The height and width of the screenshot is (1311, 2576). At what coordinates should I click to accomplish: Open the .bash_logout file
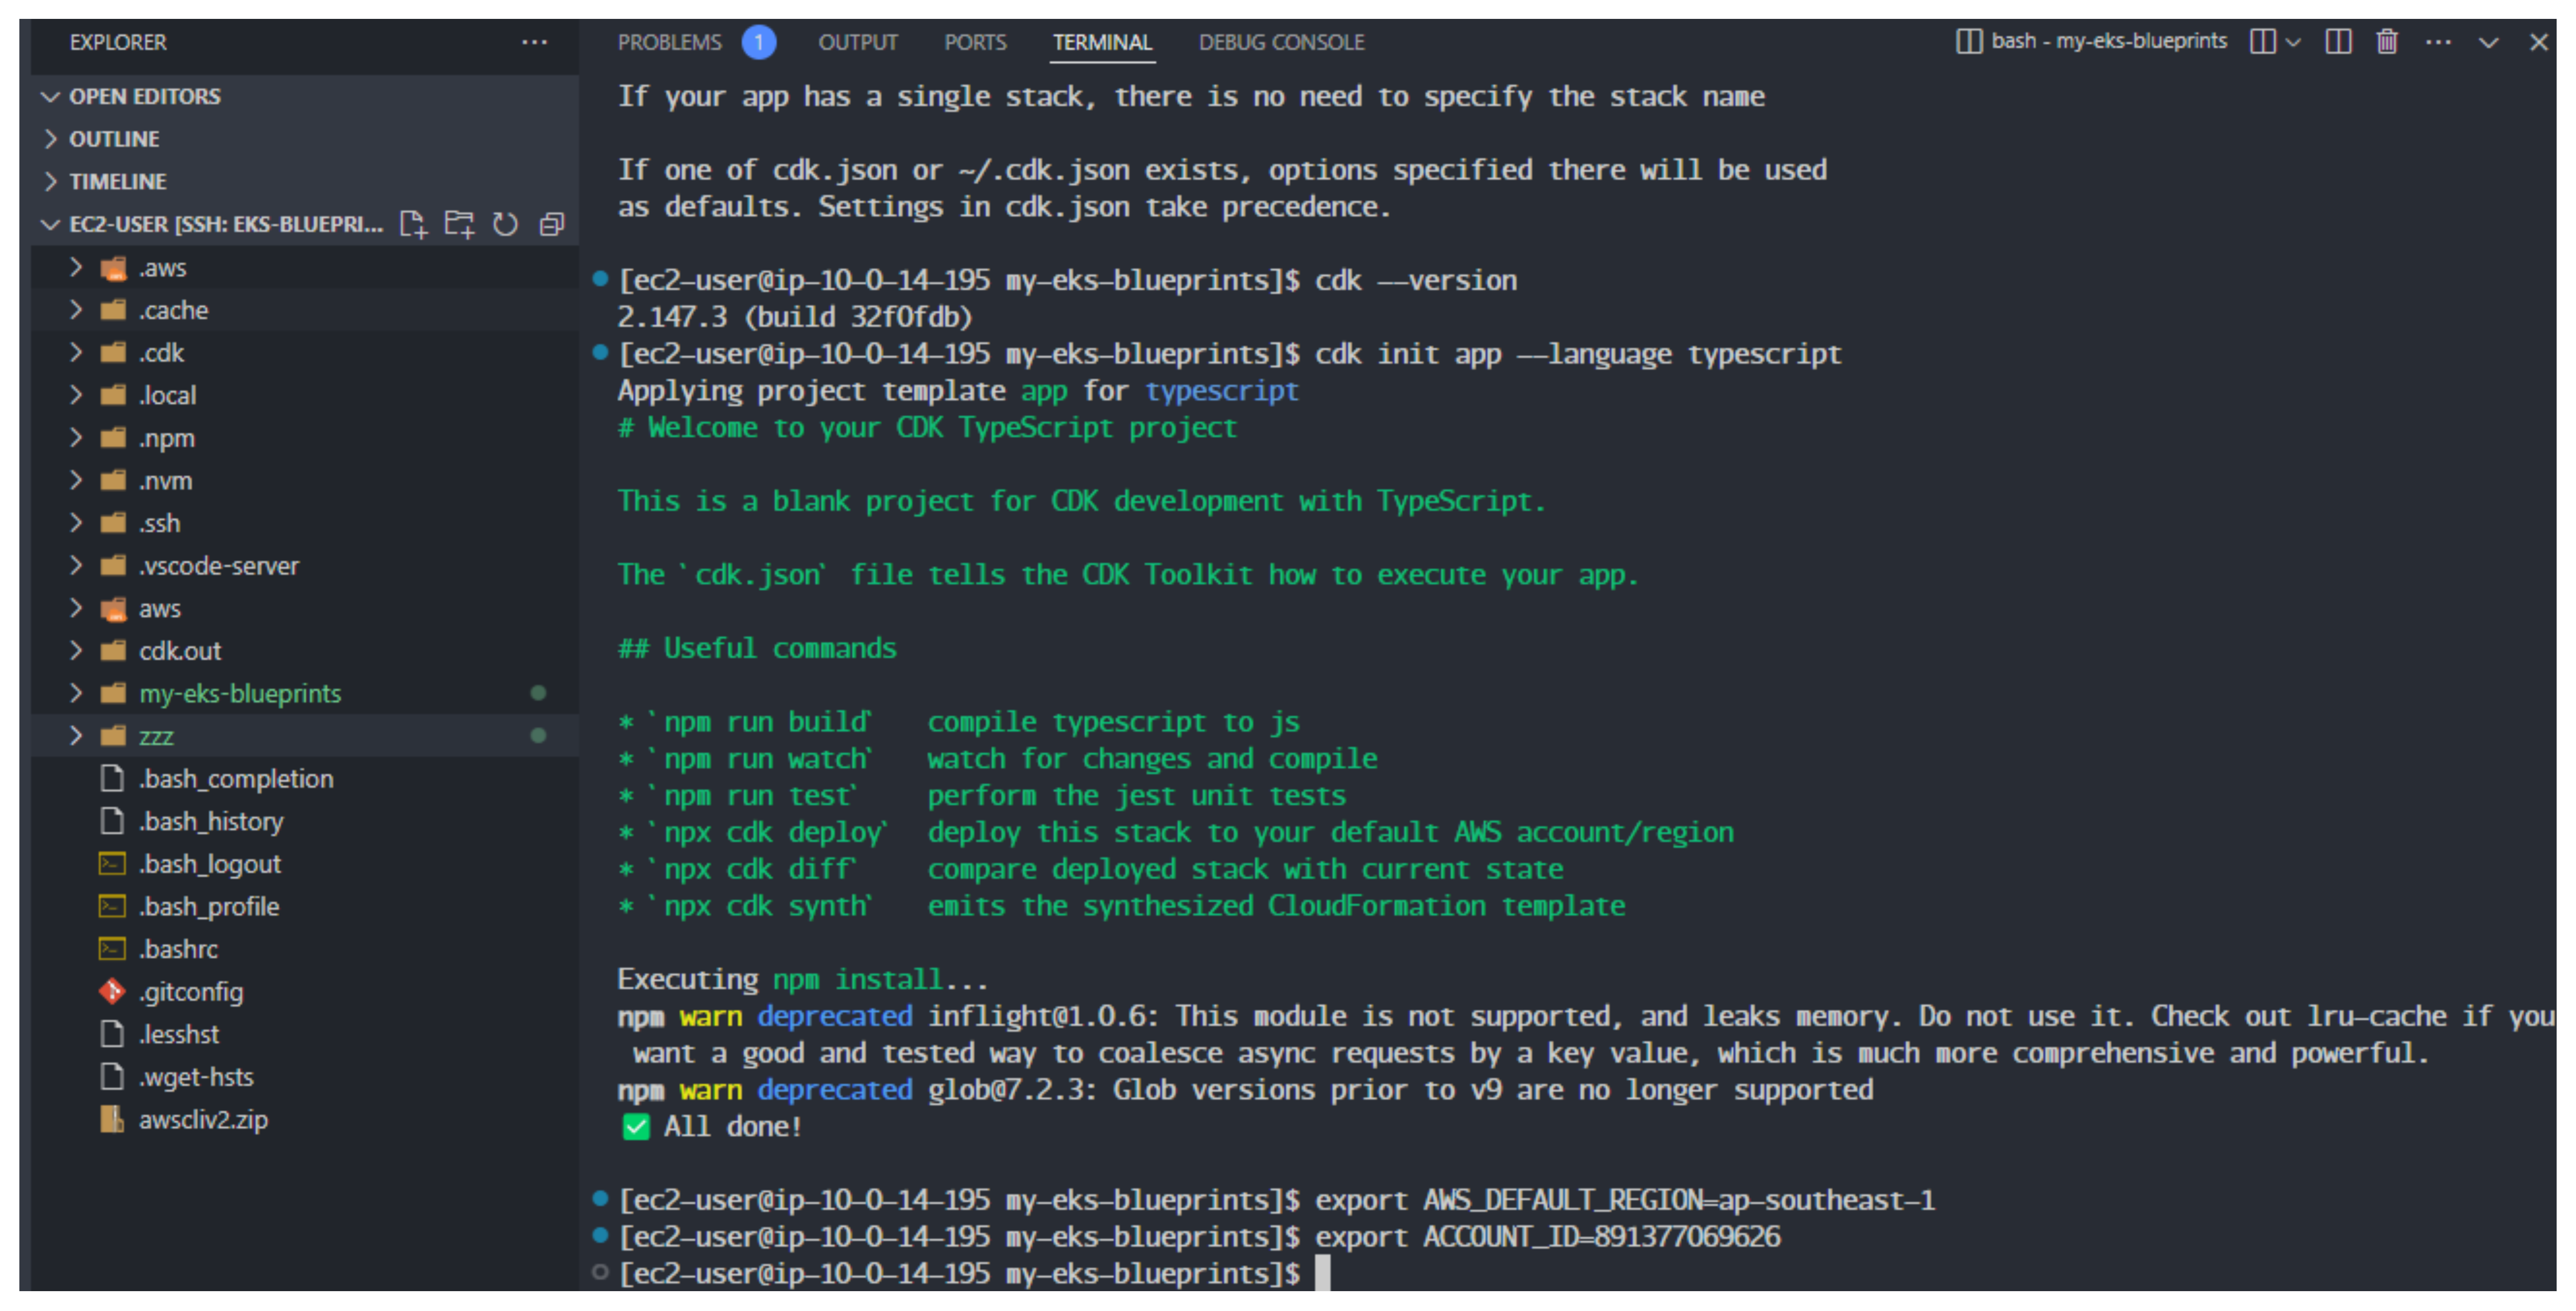[304, 864]
